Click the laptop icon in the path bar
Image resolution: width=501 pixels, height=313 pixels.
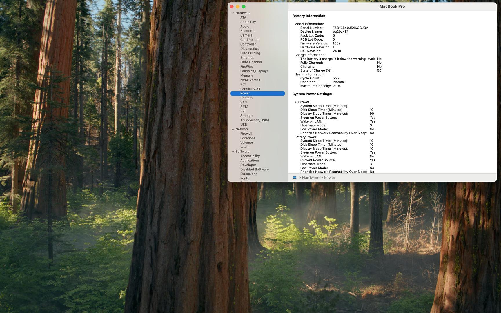click(295, 178)
